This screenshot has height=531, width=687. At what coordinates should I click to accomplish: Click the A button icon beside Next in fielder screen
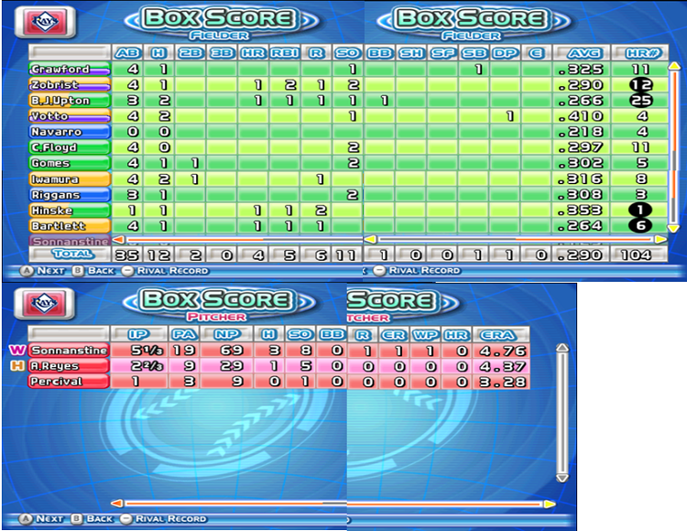(x=27, y=271)
